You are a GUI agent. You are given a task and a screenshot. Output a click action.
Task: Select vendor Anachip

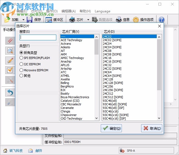pos(77,61)
